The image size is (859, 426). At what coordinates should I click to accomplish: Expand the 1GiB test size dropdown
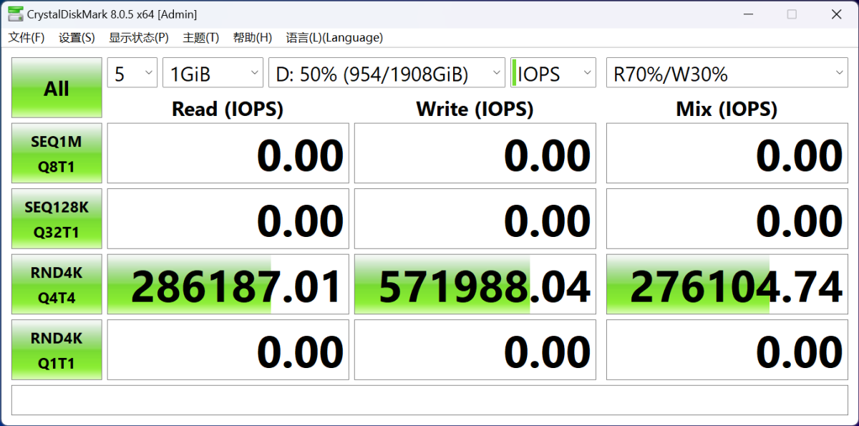point(213,73)
